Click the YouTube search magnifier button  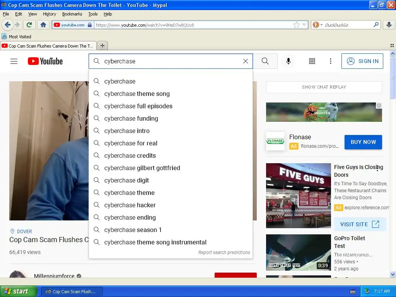click(x=265, y=61)
